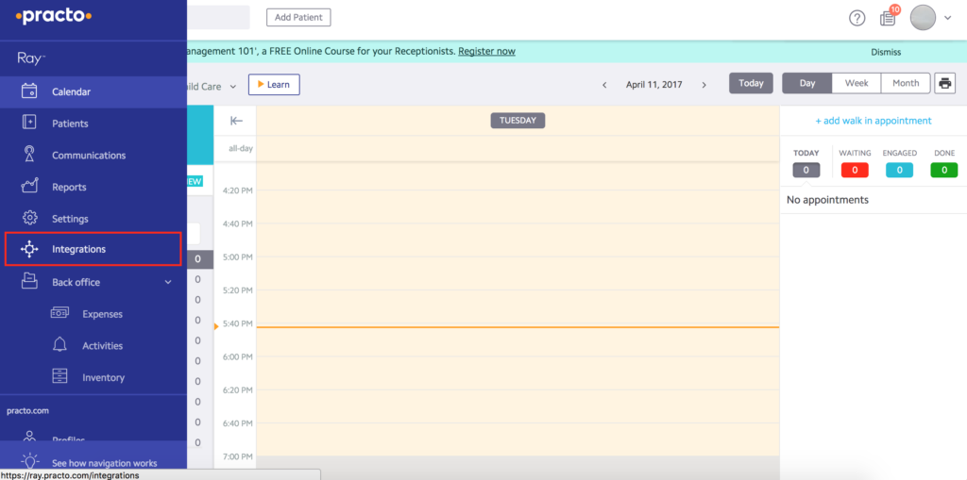The image size is (967, 480).
Task: Open the Patients section icon
Action: pos(30,124)
